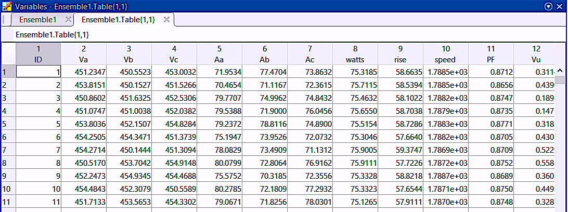Select the PF column header

491,54
